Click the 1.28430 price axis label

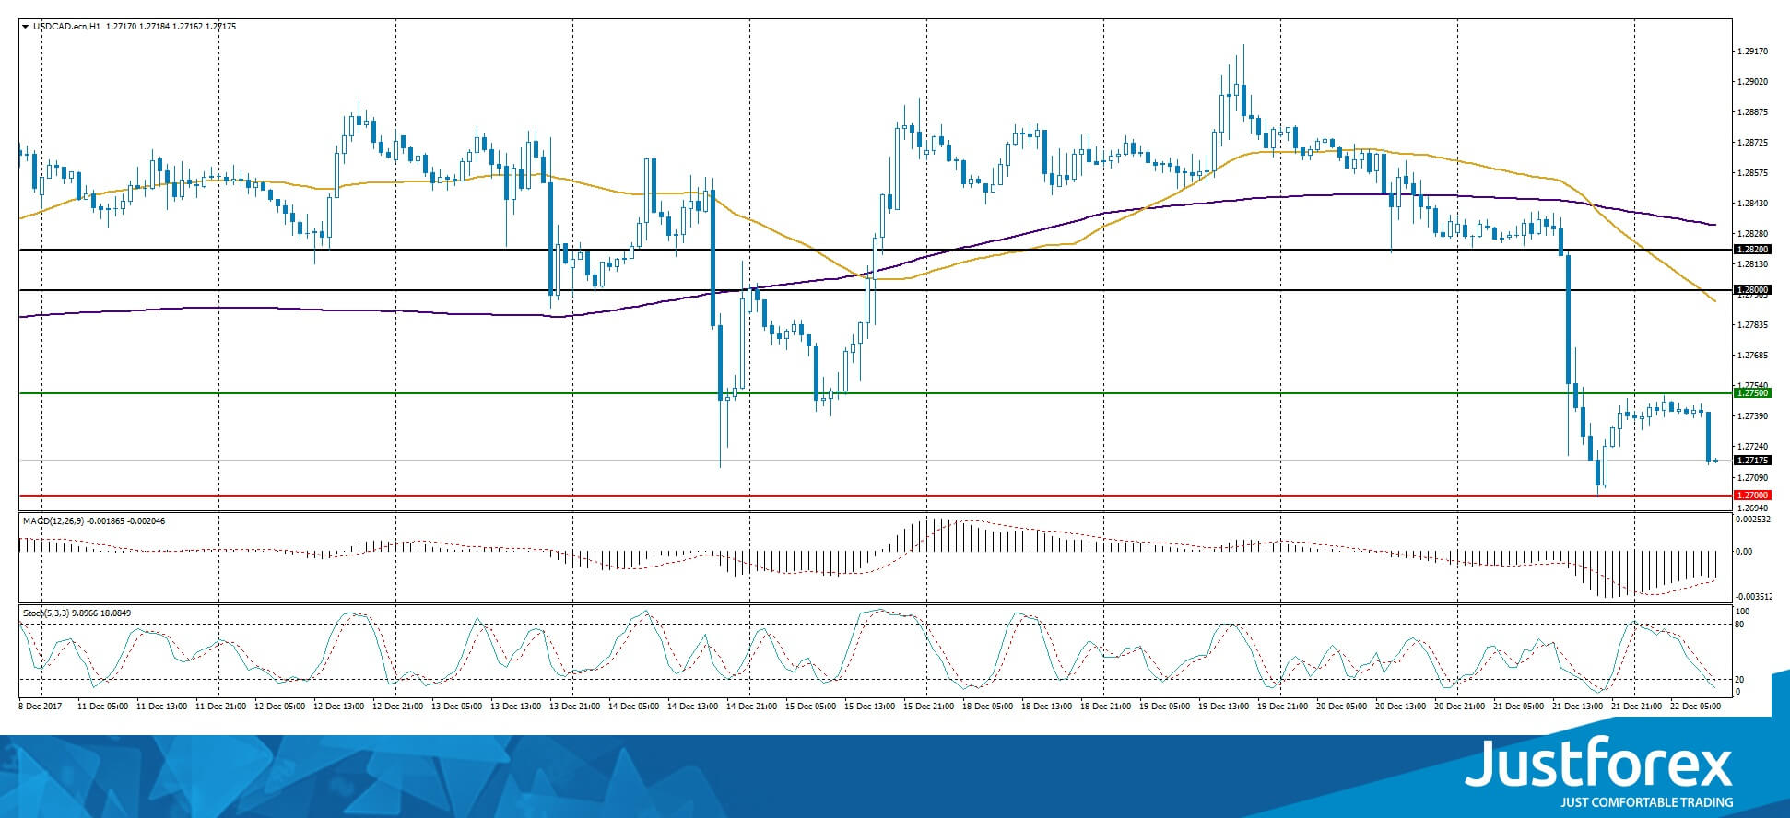click(1752, 204)
